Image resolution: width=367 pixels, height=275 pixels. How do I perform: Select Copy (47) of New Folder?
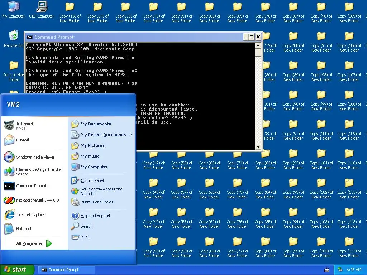[x=153, y=161]
